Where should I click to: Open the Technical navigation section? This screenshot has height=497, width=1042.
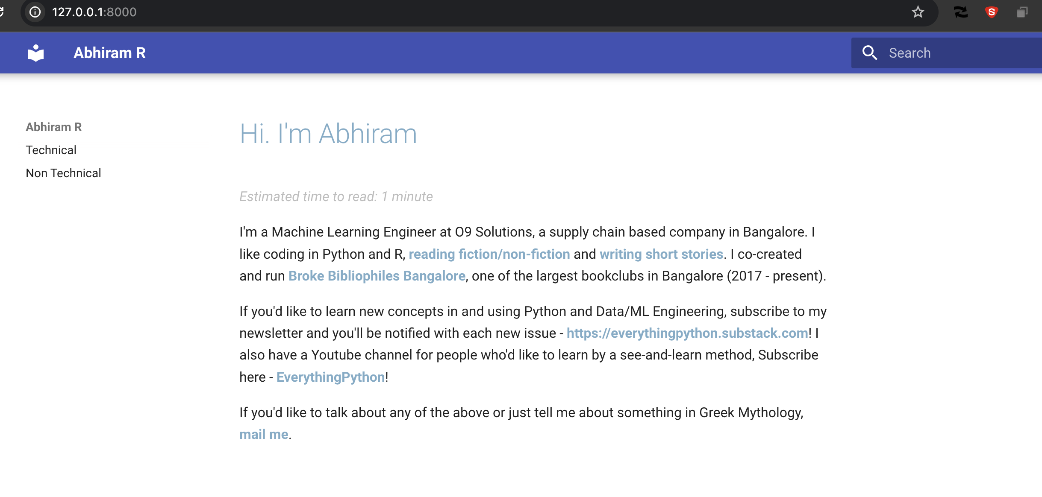(51, 150)
